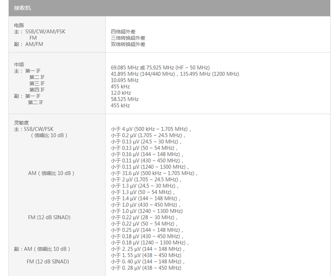The width and height of the screenshot is (334, 276).
Task: Select 小于 2 µV (1.705 ~ 24.5 MHz)
Action: pos(146,180)
